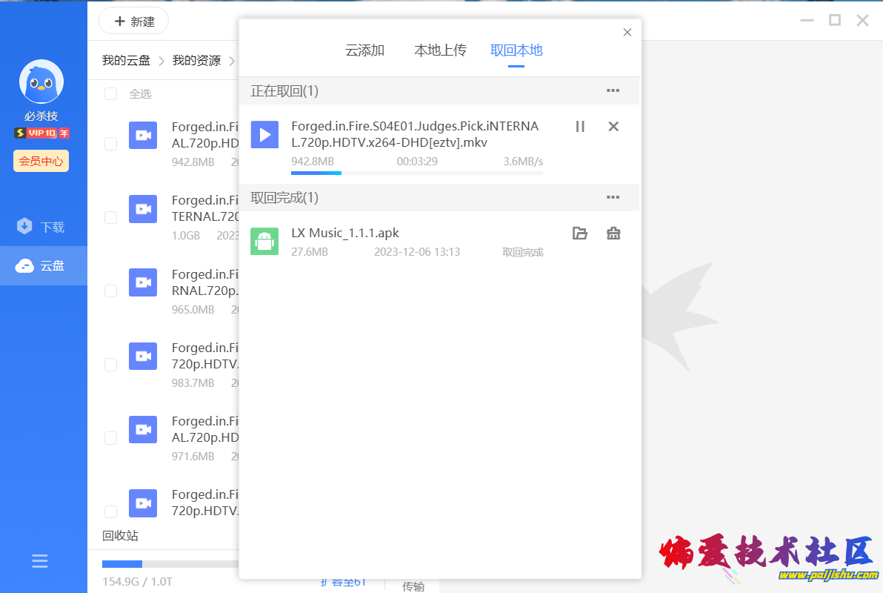Pause the Forged.in.Fire download

point(580,127)
